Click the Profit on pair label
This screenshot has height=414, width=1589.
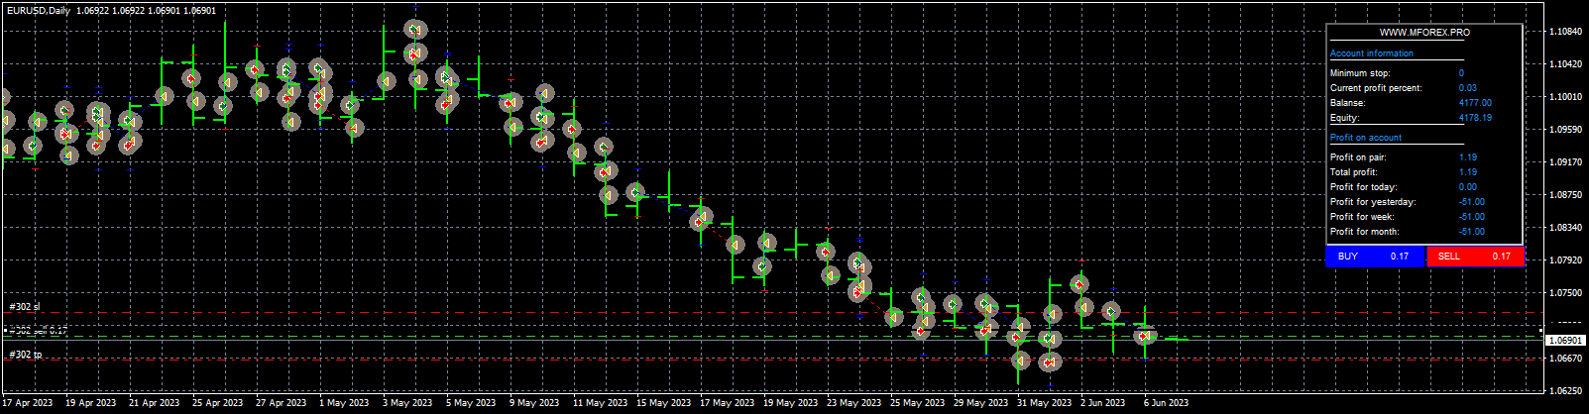tap(1358, 157)
